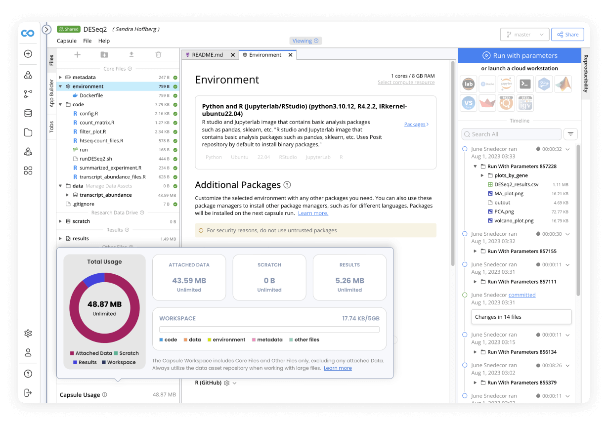
Task: Open the master branch dropdown
Action: click(524, 34)
